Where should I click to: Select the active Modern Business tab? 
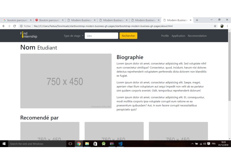[177, 20]
